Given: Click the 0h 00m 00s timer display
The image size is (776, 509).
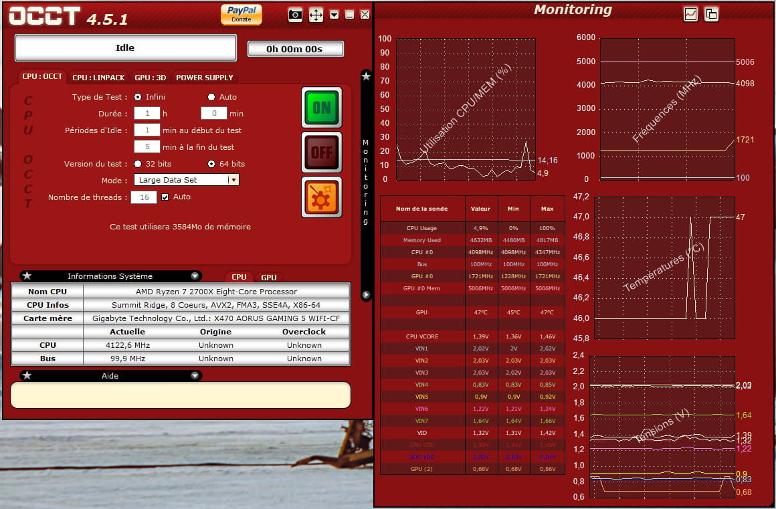Looking at the screenshot, I should pyautogui.click(x=295, y=49).
